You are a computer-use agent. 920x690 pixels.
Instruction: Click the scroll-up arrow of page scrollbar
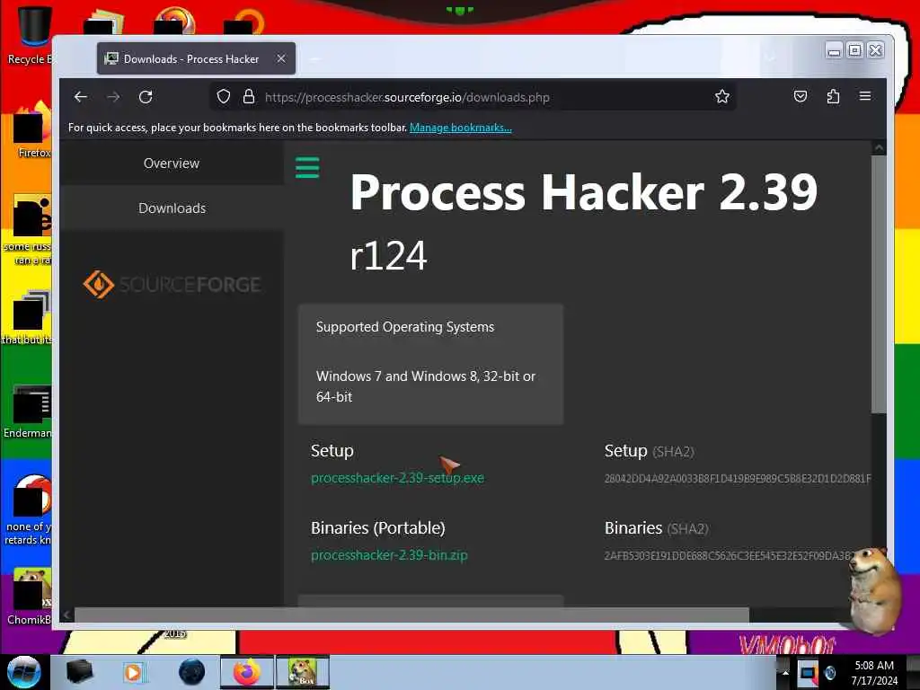(879, 148)
